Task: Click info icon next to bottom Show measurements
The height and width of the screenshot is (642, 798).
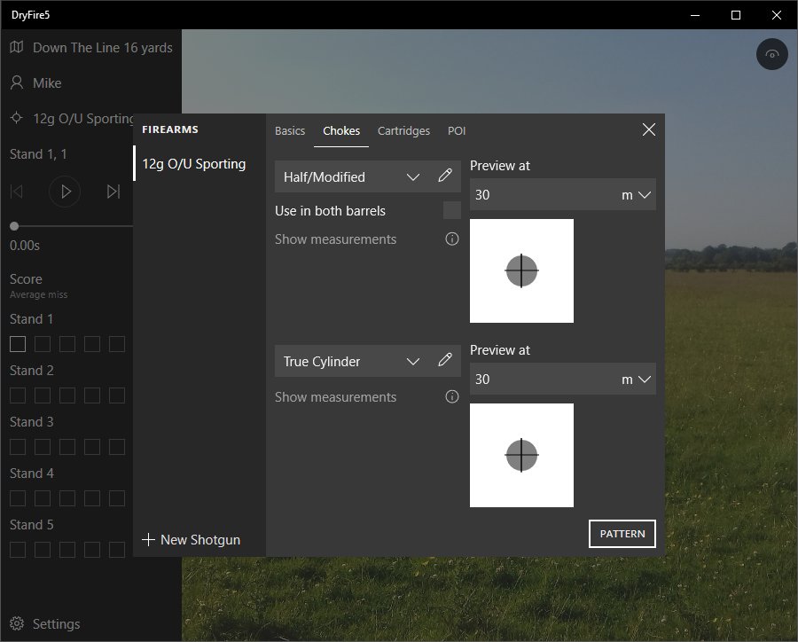Action: [452, 397]
